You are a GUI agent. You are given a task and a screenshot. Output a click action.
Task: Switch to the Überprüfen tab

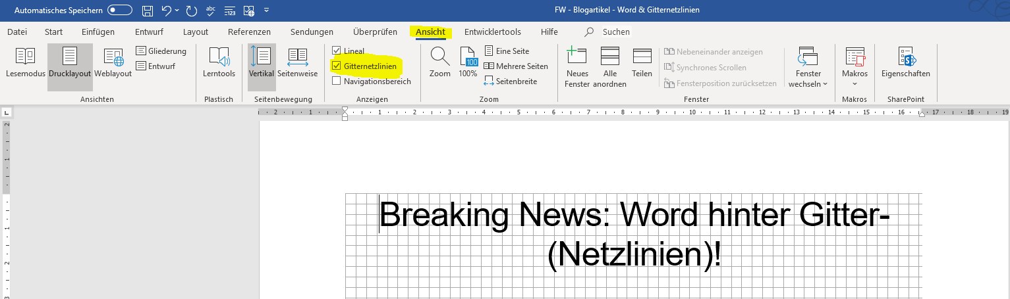(375, 32)
